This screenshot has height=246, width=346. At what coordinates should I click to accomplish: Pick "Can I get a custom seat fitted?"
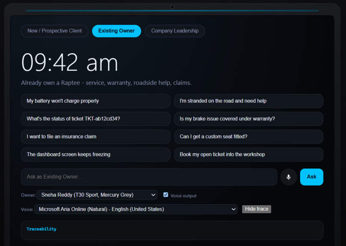point(249,137)
